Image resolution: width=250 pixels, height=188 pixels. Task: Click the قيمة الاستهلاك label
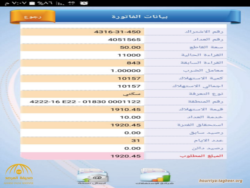pyautogui.click(x=201, y=110)
